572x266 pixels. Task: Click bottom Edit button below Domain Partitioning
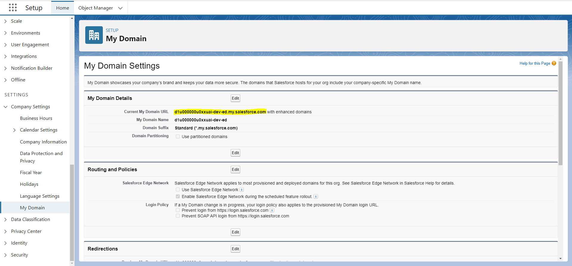(235, 153)
